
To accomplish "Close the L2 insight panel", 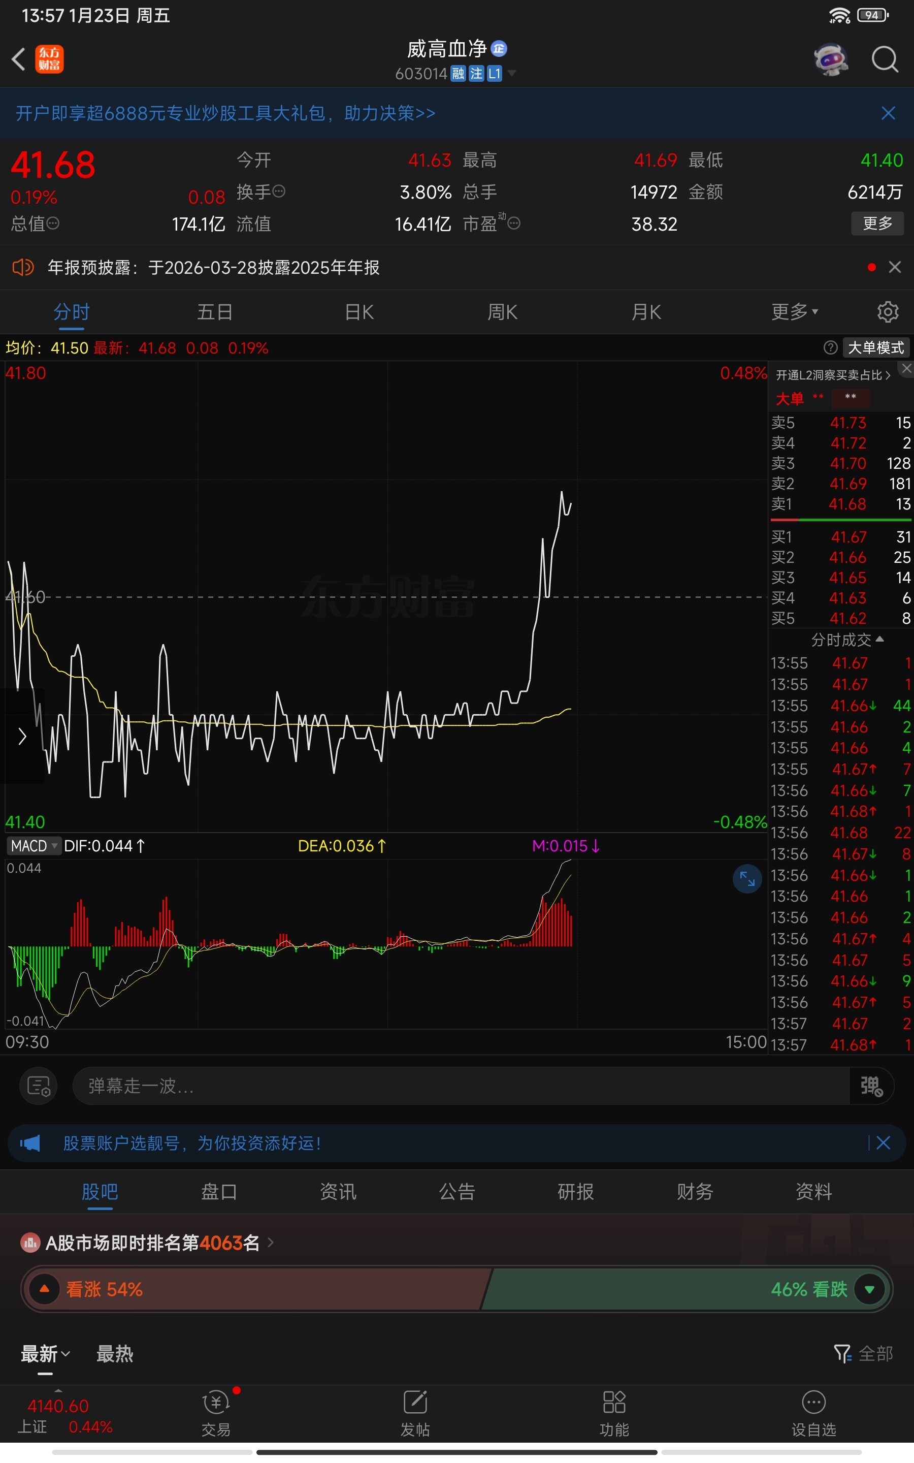I will pos(906,368).
